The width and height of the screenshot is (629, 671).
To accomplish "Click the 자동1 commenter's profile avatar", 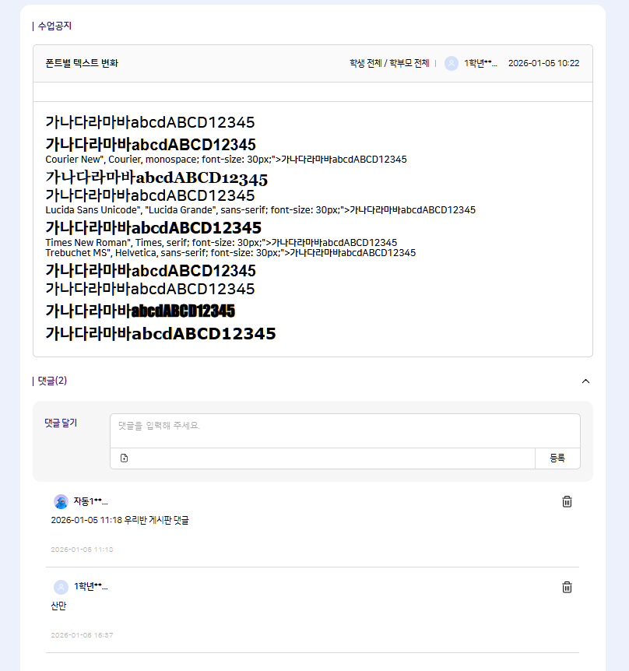I will click(x=61, y=501).
